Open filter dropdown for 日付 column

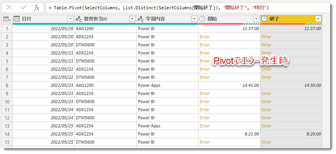click(70, 19)
